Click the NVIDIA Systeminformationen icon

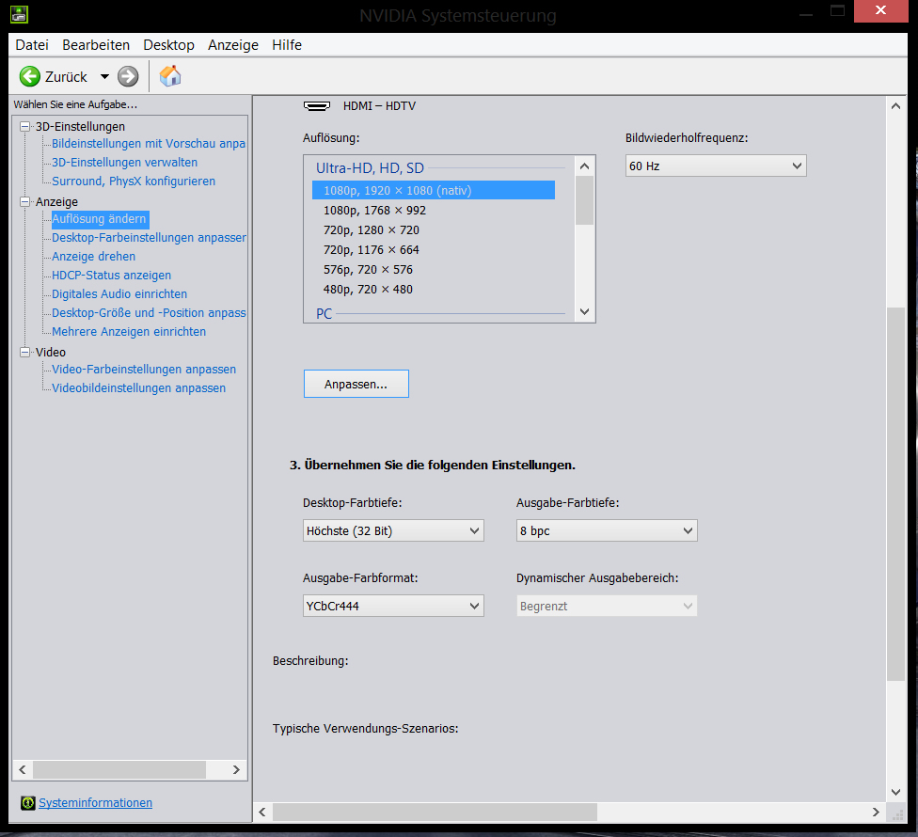27,803
